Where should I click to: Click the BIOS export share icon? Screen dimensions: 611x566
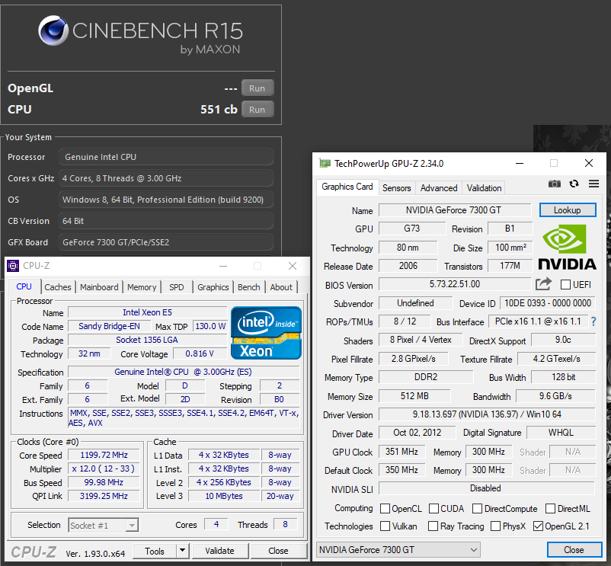click(x=544, y=284)
